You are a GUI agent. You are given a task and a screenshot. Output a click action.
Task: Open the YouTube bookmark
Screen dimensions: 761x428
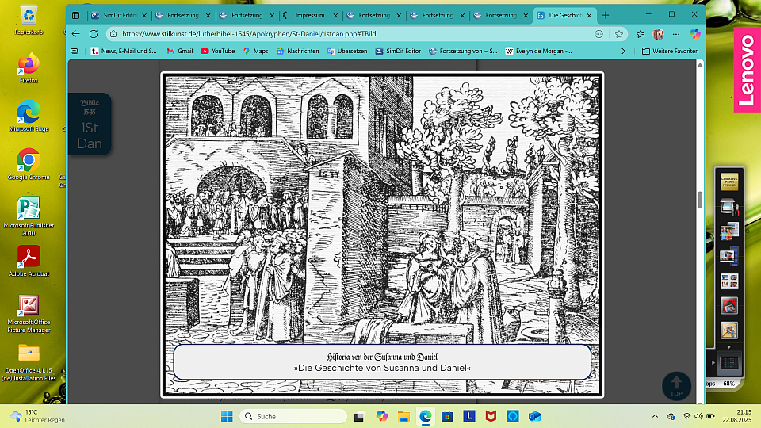tap(218, 51)
